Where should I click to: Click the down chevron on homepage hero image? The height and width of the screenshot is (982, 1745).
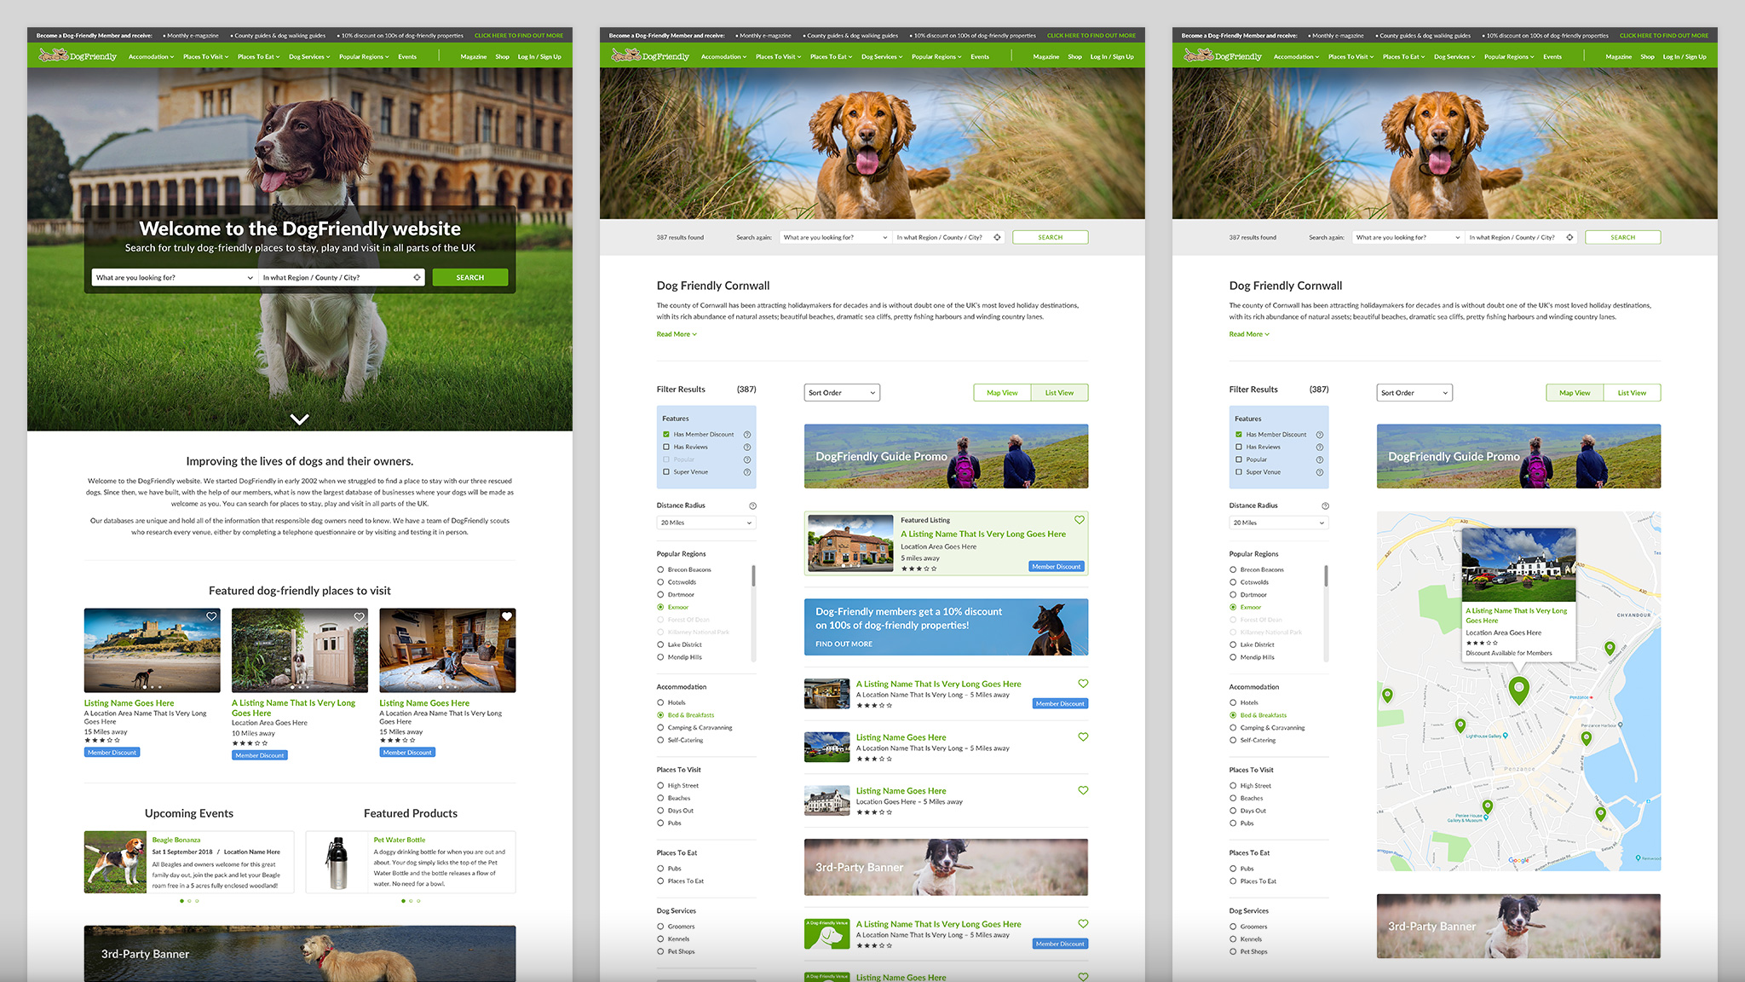click(299, 419)
